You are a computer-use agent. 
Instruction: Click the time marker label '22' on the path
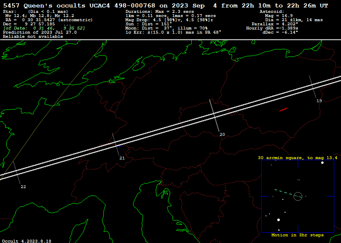click(x=23, y=187)
